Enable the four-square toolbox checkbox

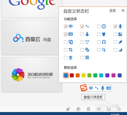coord(115,34)
